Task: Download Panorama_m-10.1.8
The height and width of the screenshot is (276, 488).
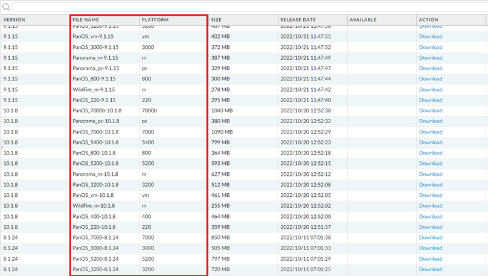Action: pos(431,175)
